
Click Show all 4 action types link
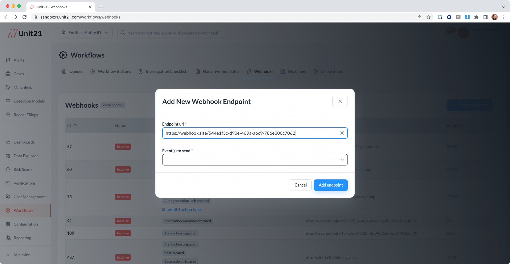[x=182, y=210]
